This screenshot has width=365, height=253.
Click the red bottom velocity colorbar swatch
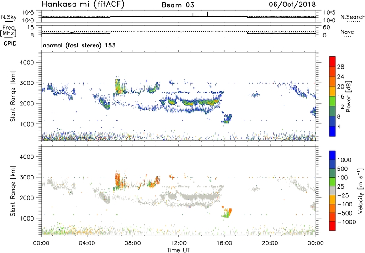(333, 226)
